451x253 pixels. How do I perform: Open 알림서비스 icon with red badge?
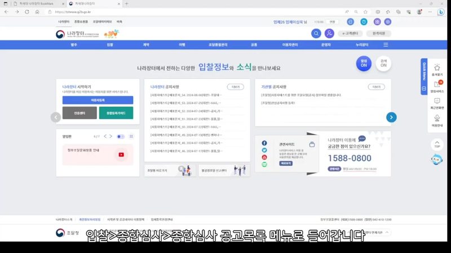437,87
